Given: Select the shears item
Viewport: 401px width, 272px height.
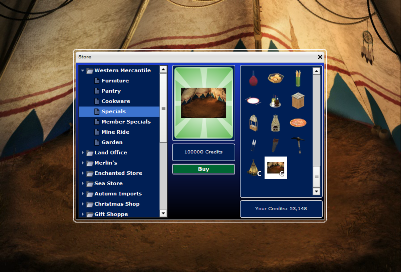Looking at the screenshot, I should (253, 145).
